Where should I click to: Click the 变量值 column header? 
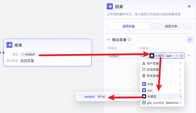coord(144,48)
